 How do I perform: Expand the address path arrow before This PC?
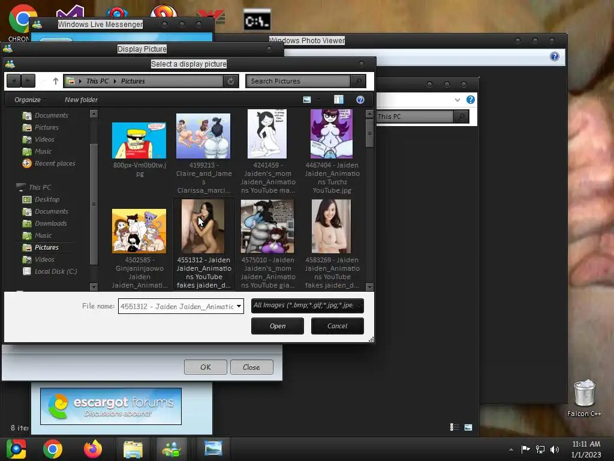click(x=80, y=81)
